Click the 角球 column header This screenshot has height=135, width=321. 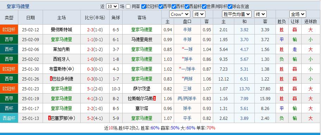point(116,18)
